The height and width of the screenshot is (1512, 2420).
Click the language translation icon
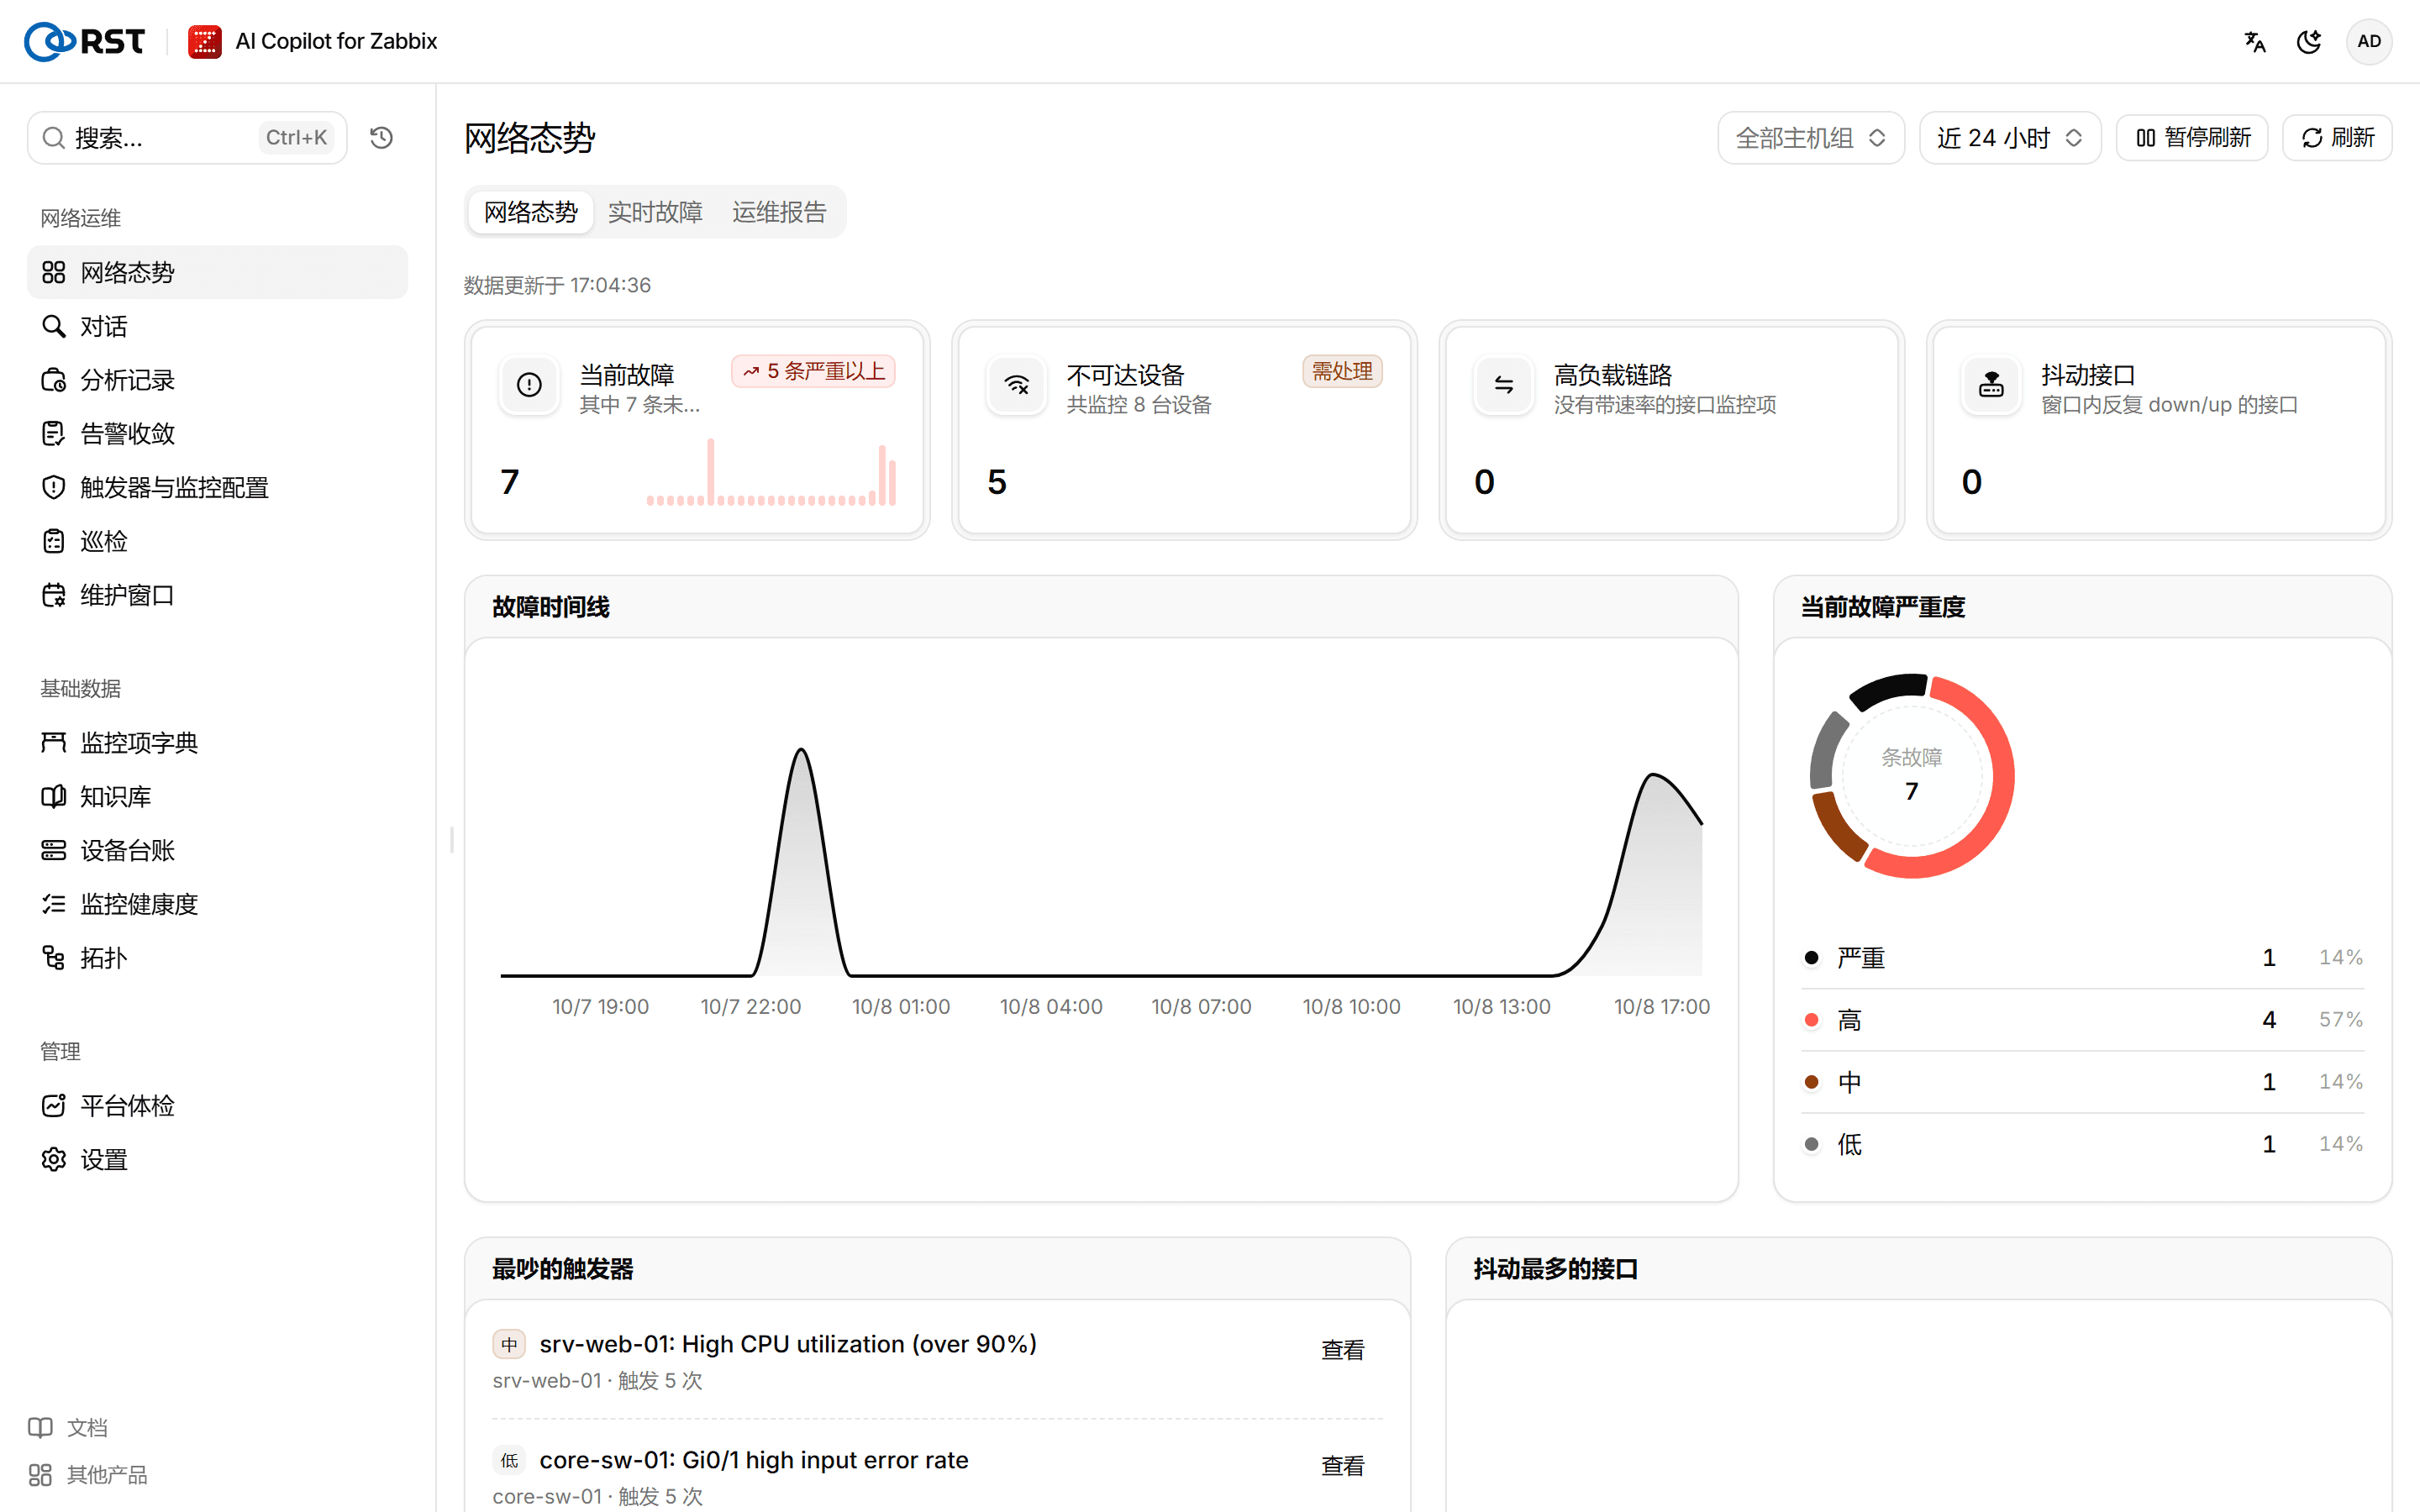(2254, 42)
